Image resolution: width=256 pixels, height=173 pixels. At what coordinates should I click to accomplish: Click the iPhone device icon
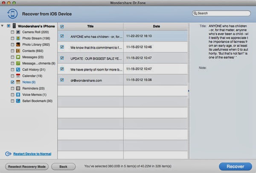pos(15,26)
